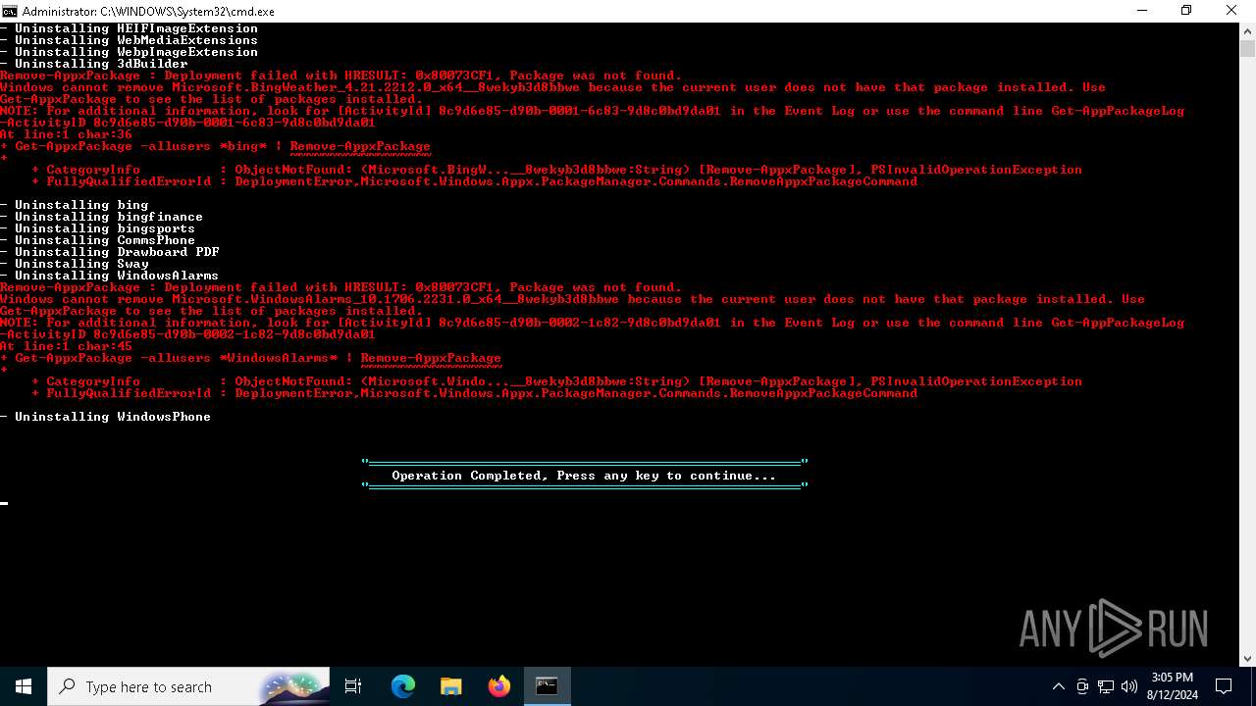
Task: Click the safely remove hardware tray icon
Action: click(x=1082, y=686)
